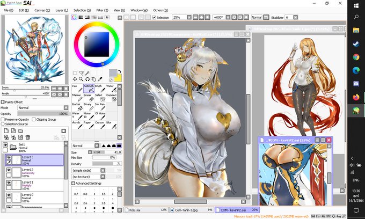The height and width of the screenshot is (219, 365).
Task: Switch to the Com-Tanh-1.jpg document tab
Action: coord(191,210)
